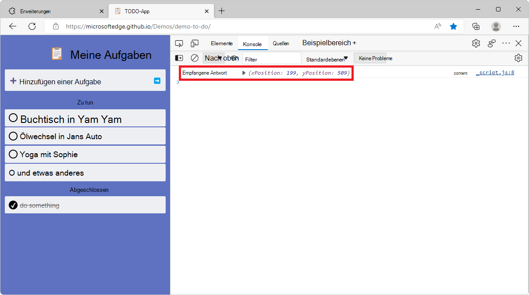Reload the TODO-App page
The width and height of the screenshot is (529, 295).
32,26
